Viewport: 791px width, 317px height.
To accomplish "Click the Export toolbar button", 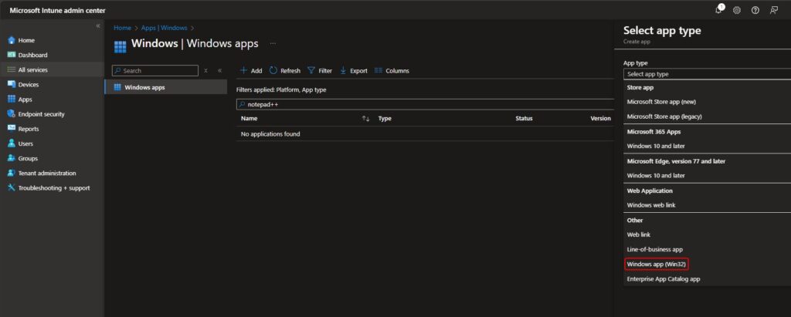I will tap(354, 70).
